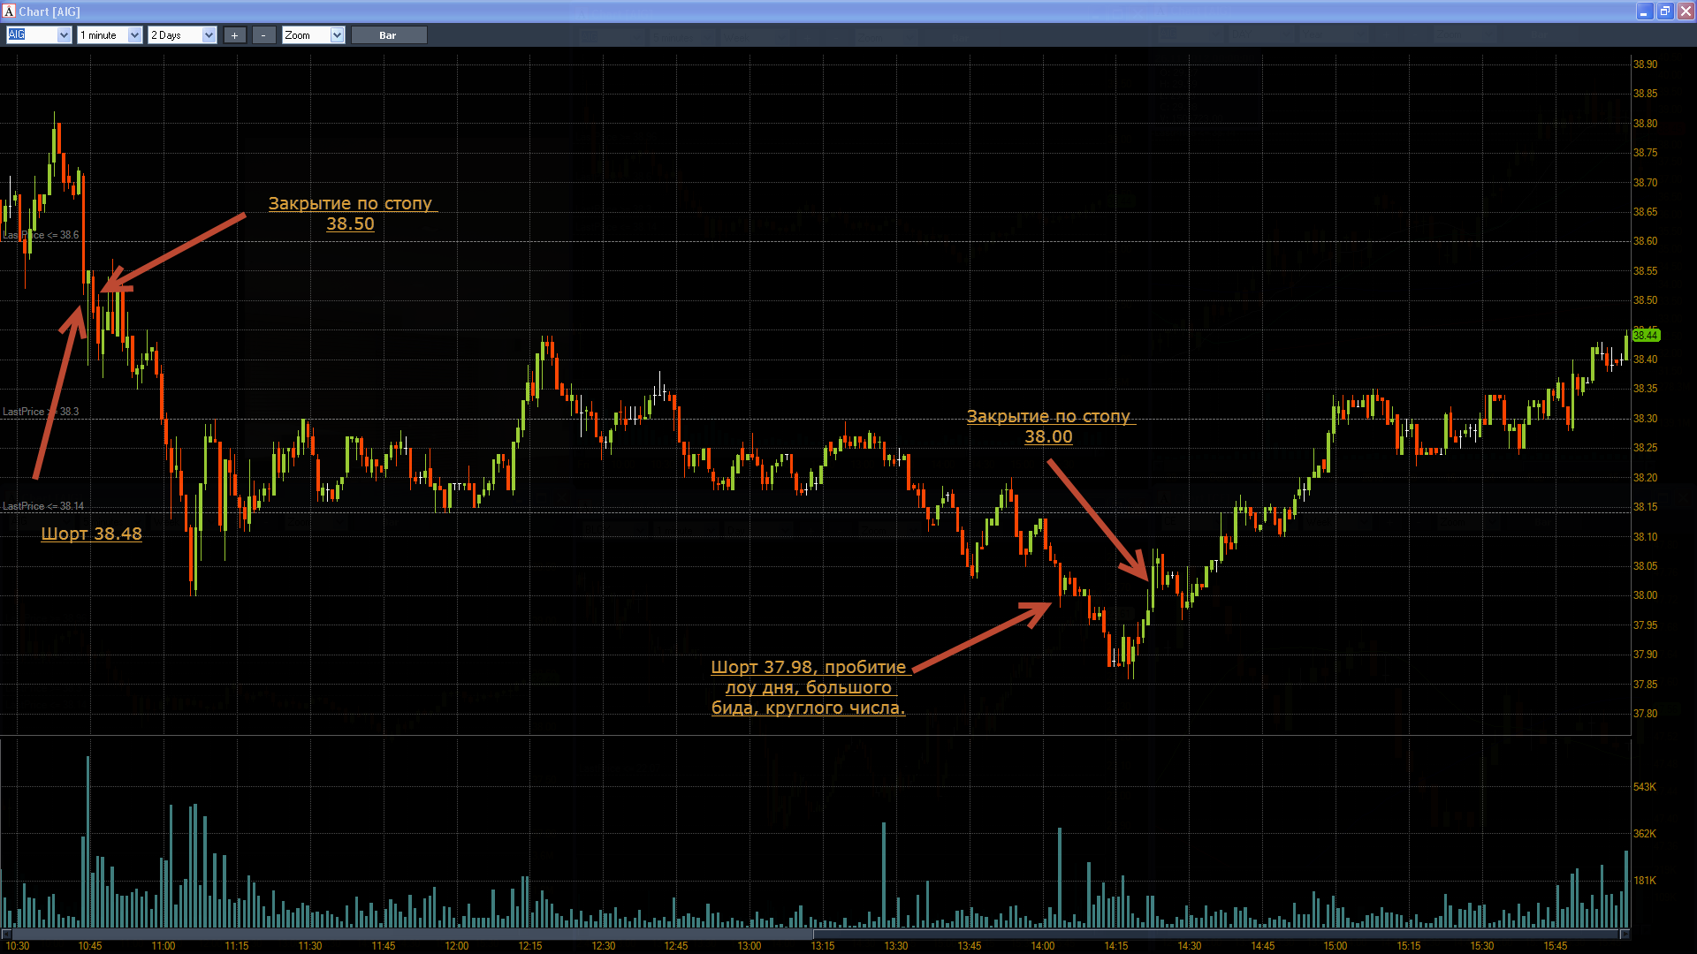
Task: Click the 'Закрытие по стопу 38.50' annotation
Action: pyautogui.click(x=351, y=213)
